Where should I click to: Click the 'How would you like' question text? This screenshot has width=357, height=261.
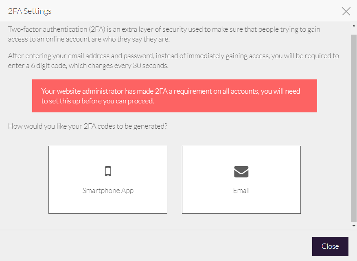click(x=88, y=126)
